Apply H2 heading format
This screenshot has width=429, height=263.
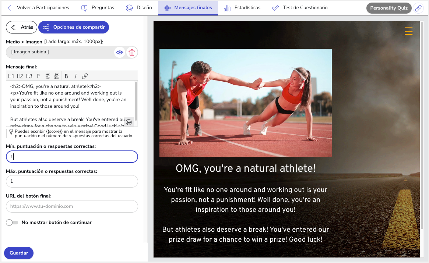tap(20, 76)
